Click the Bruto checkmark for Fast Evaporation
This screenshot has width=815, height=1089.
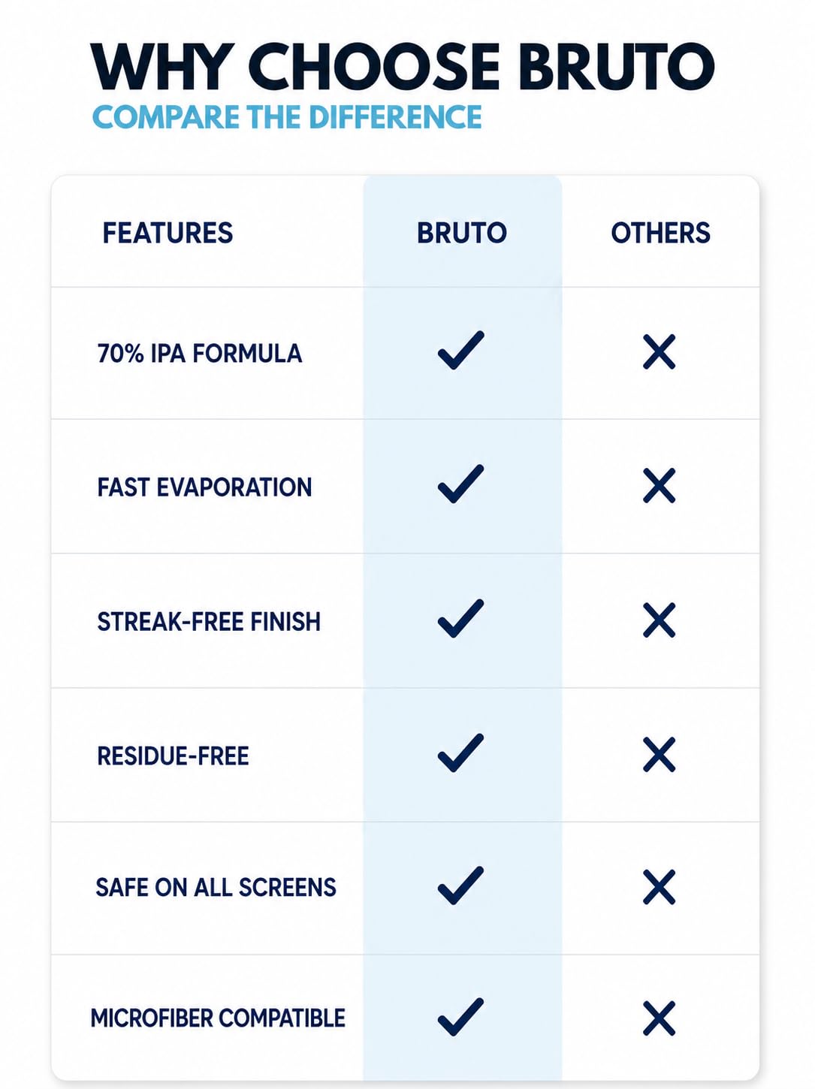pyautogui.click(x=461, y=484)
